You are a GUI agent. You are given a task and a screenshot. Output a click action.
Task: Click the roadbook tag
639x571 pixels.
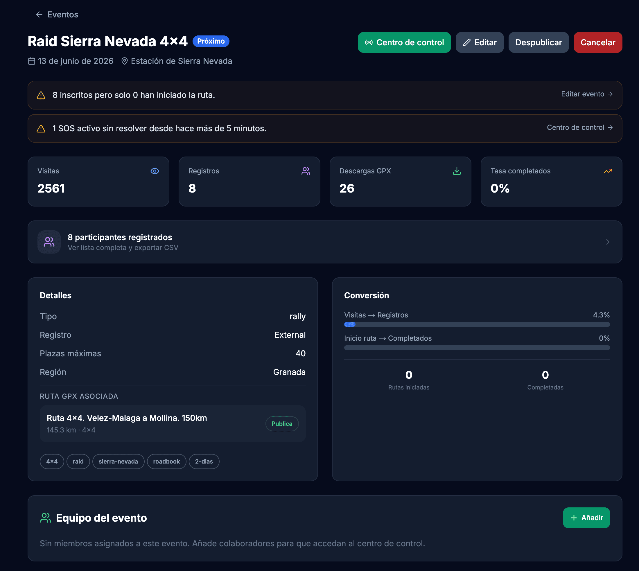tap(166, 462)
